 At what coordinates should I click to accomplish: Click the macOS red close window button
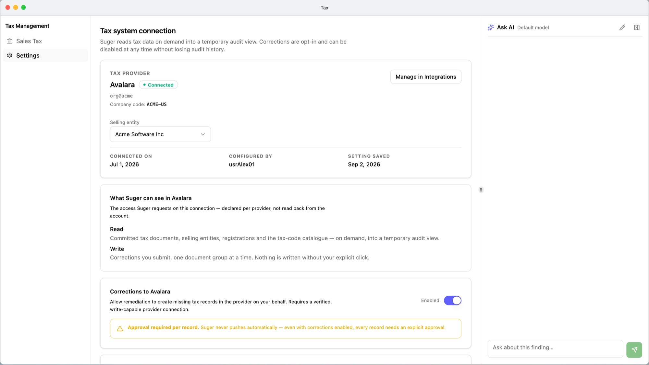click(8, 7)
